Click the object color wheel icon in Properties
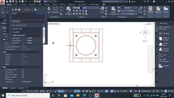This screenshot has width=174, height=98. (x=119, y=8)
